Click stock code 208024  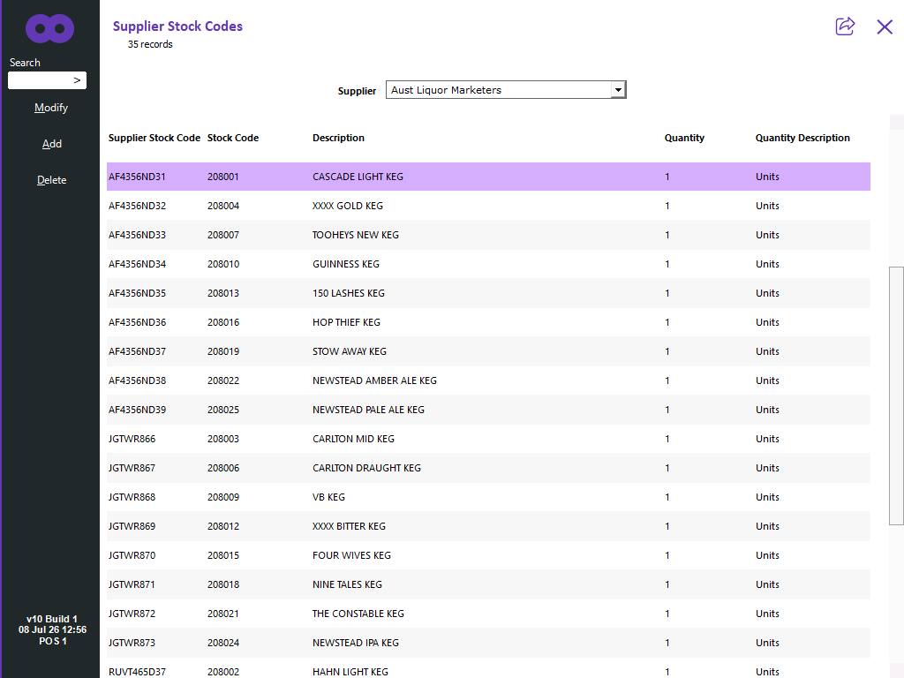coord(223,643)
